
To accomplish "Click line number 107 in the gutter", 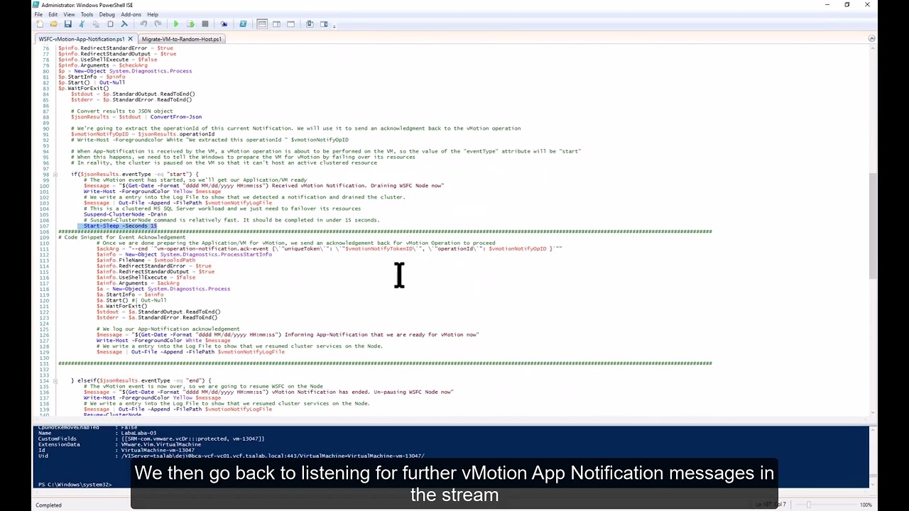I will (45, 226).
